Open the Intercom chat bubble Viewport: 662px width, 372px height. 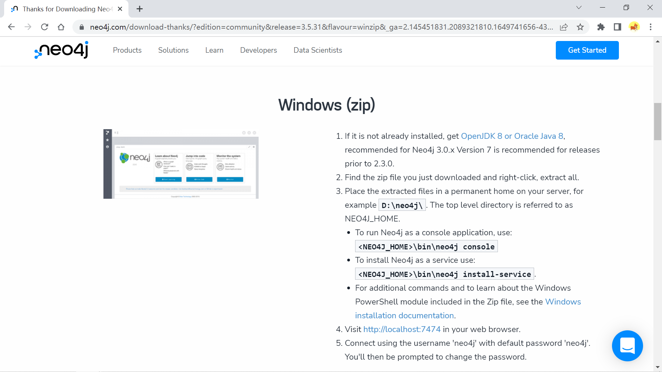pyautogui.click(x=627, y=345)
